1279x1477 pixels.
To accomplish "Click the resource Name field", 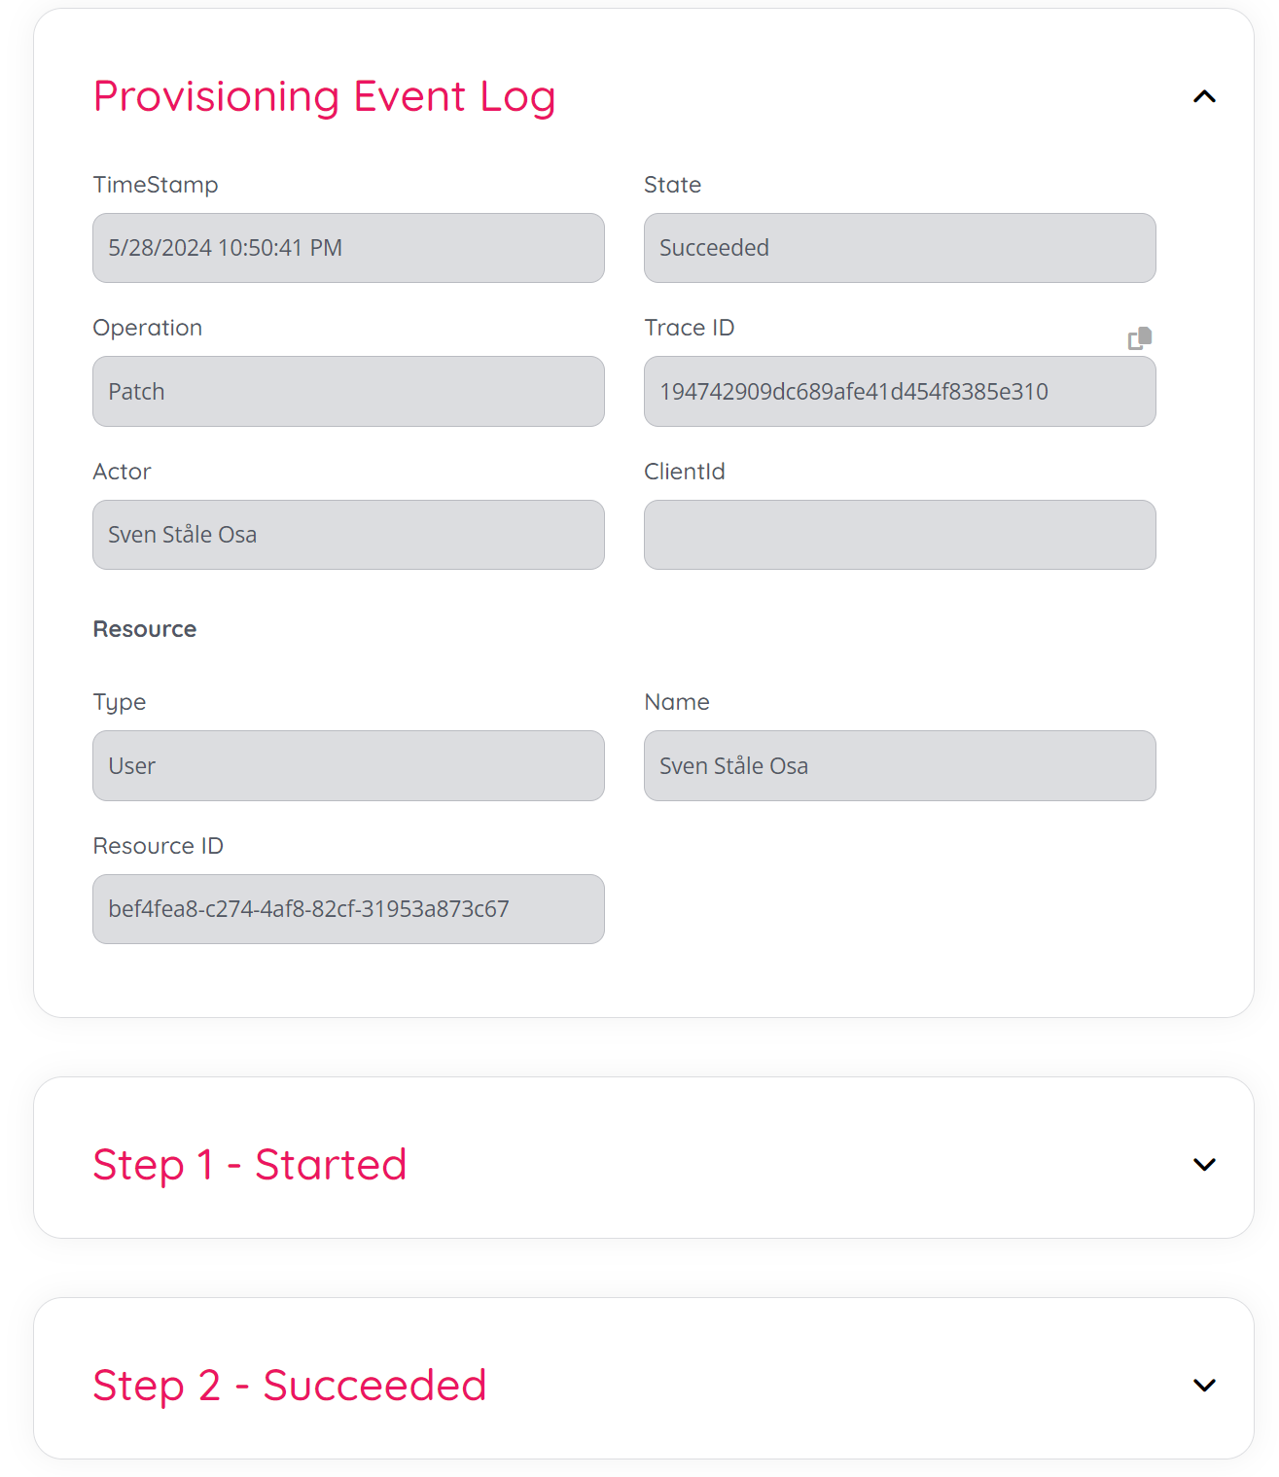I will click(x=899, y=766).
